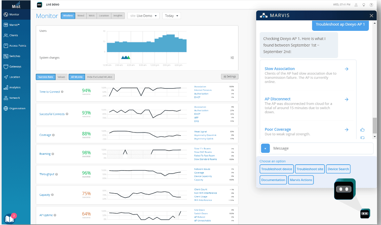Viewport: 381px width, 225px height.
Task: Click the lightbulb icon in header
Action: (x=364, y=5)
